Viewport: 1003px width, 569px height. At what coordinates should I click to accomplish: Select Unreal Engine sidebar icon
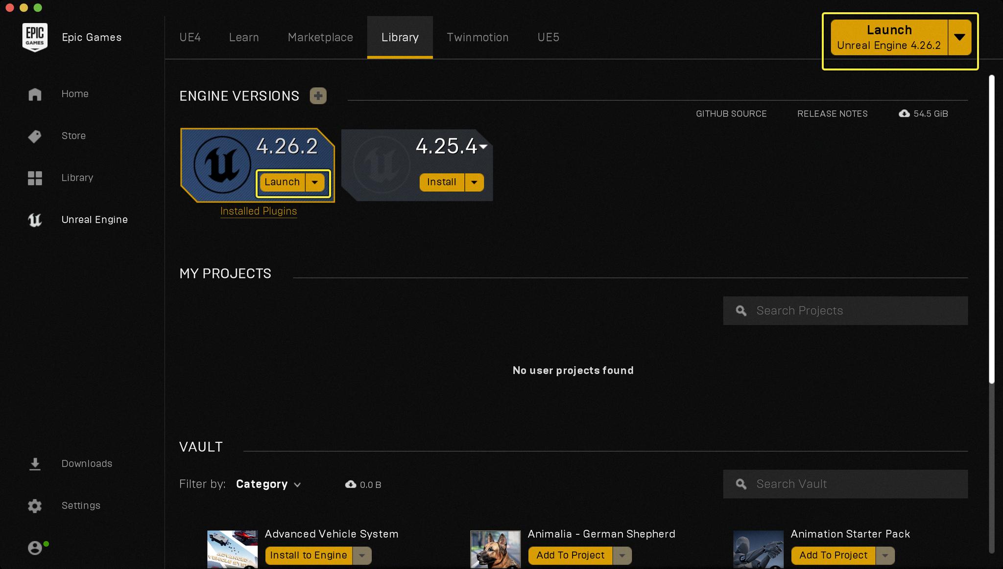click(35, 220)
